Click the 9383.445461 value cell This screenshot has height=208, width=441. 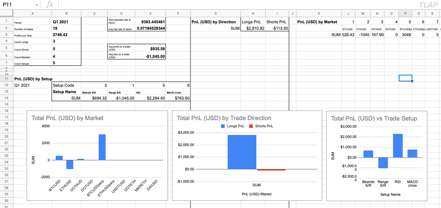(x=150, y=21)
